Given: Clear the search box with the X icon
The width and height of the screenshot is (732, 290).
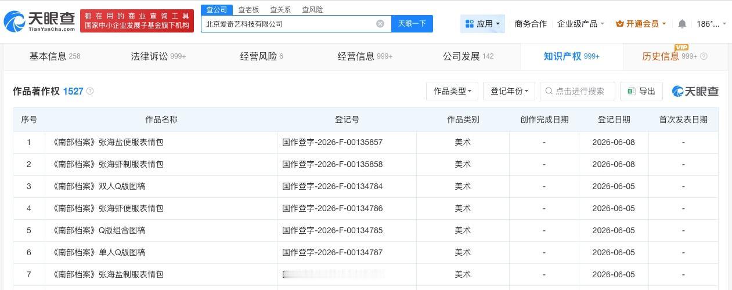Looking at the screenshot, I should point(380,24).
